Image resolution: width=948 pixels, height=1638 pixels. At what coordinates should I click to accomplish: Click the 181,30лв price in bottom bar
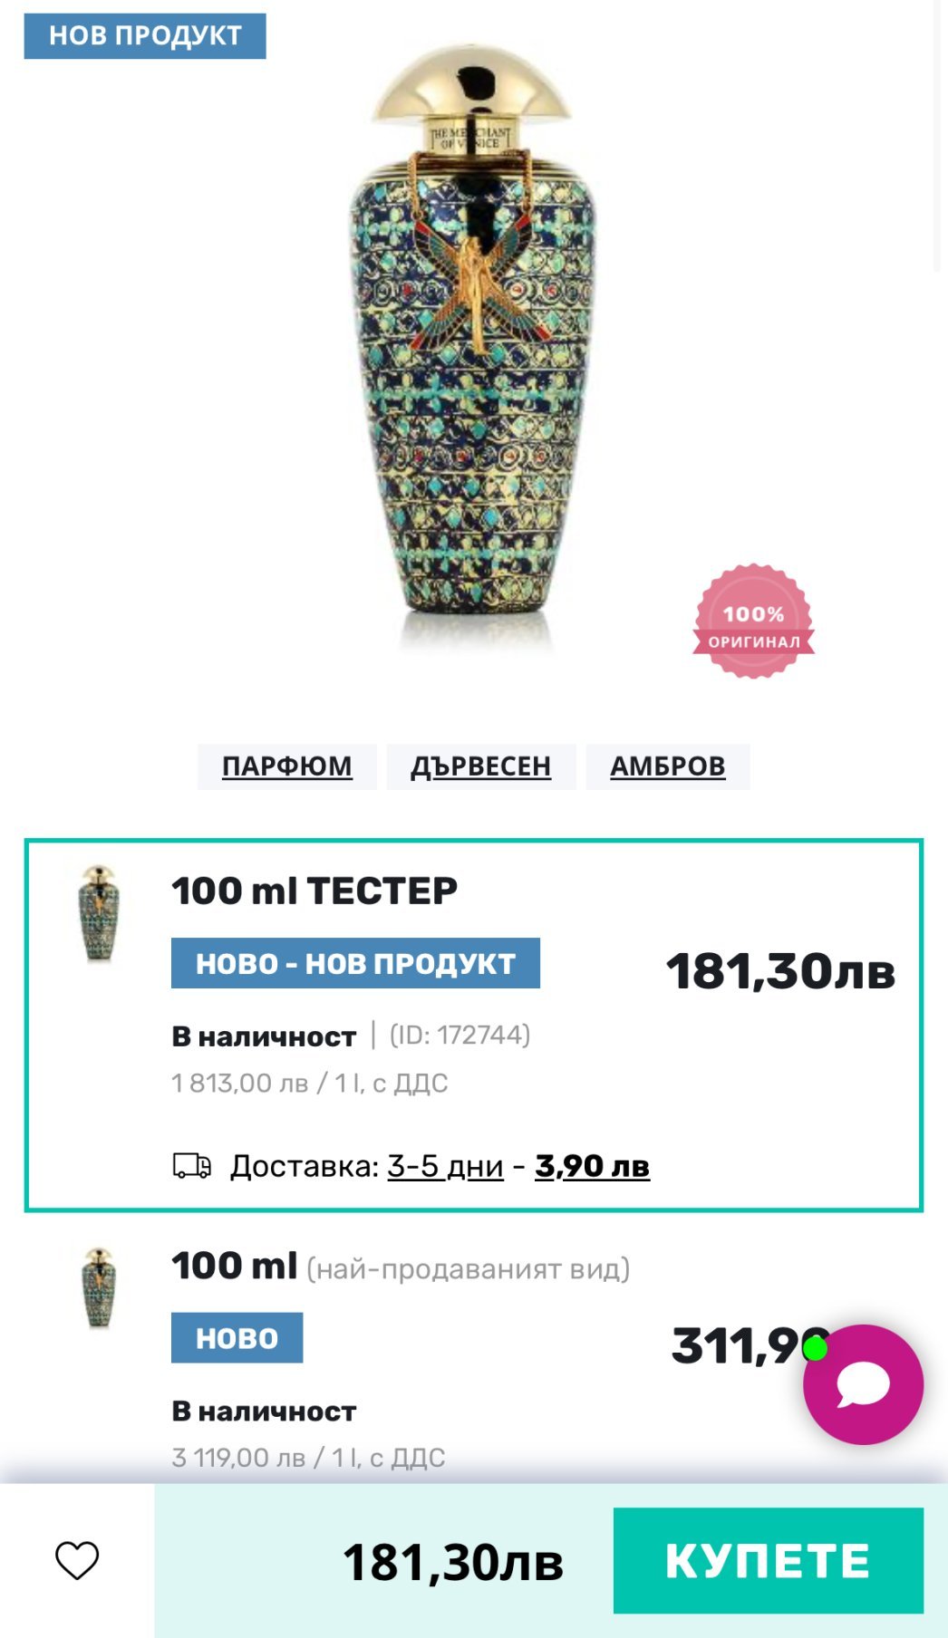(452, 1562)
